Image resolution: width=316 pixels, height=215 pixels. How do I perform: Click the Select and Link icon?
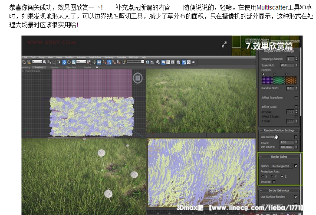(24, 62)
